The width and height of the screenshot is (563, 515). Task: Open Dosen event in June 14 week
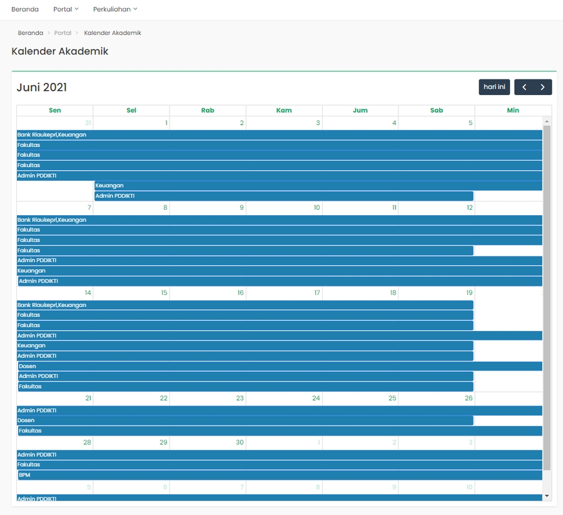279,366
